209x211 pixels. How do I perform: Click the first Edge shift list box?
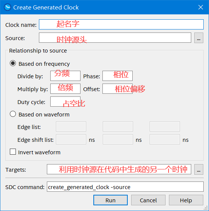pos(71,139)
